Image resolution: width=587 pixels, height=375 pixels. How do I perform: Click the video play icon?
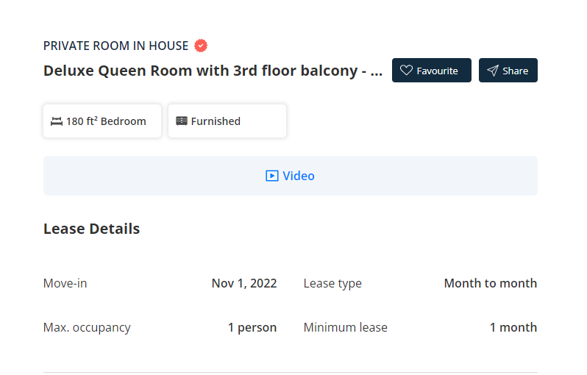pos(272,176)
